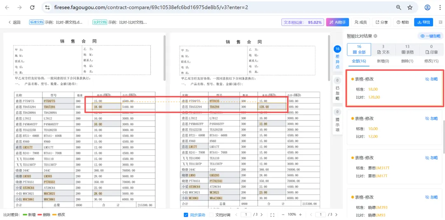Select the 文本 category with 3 items
This screenshot has height=220, width=445.
point(383,49)
